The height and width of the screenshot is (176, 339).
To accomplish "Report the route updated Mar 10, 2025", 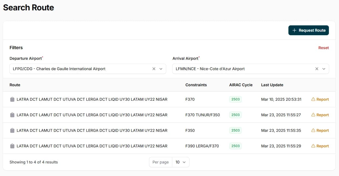I will (320, 99).
